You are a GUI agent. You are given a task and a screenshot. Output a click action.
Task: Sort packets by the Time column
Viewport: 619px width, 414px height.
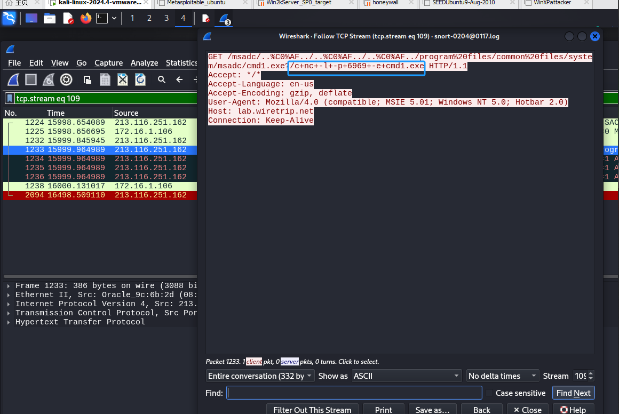[x=78, y=113]
